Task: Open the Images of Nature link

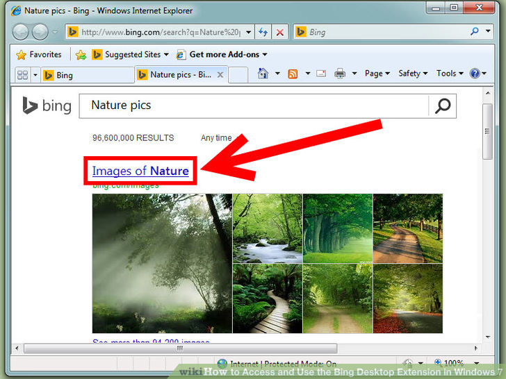Action: (140, 171)
